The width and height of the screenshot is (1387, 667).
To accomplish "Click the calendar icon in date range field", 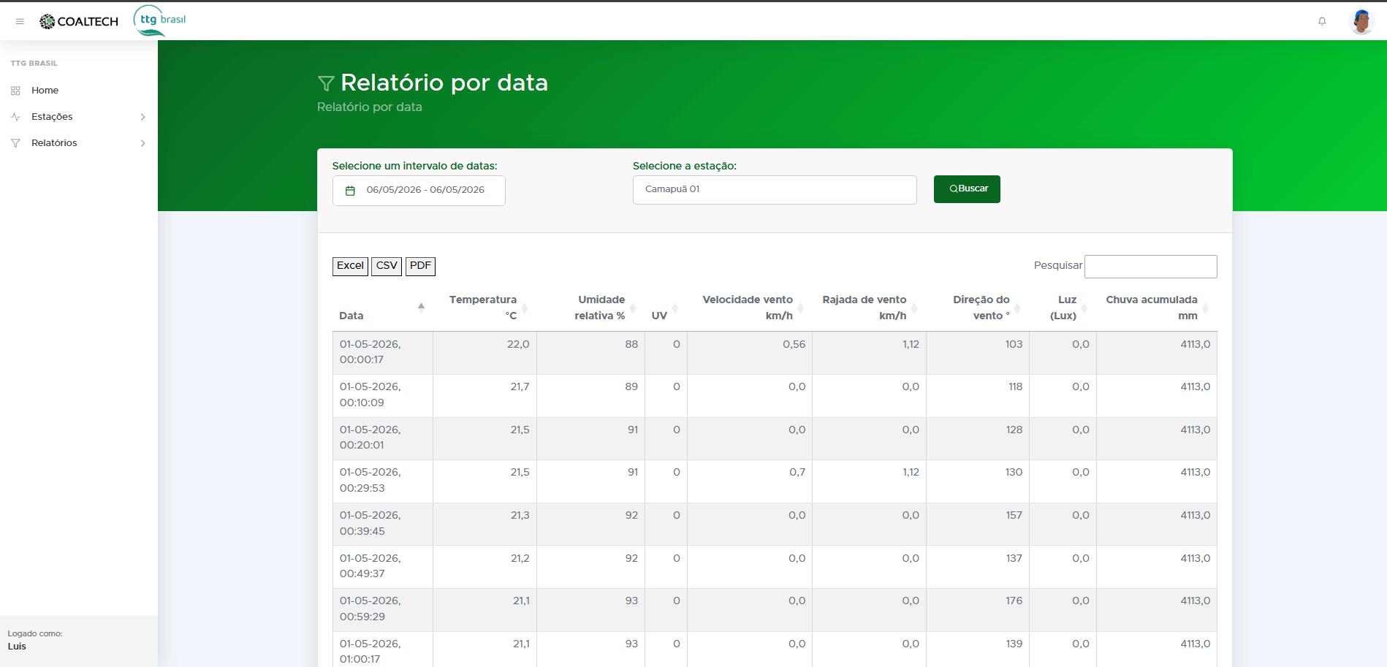I will (350, 191).
